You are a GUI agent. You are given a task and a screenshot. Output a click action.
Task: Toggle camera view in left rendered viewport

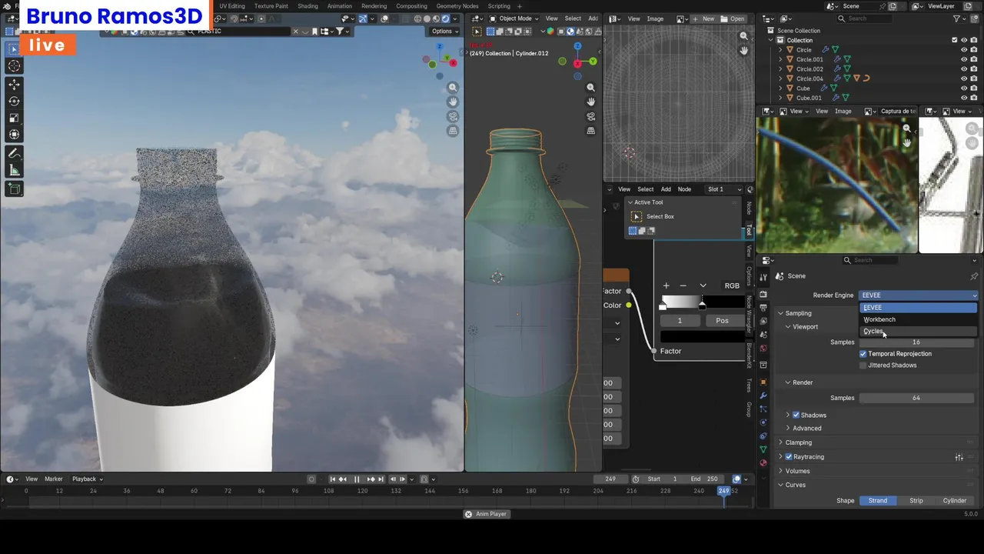[x=453, y=117]
